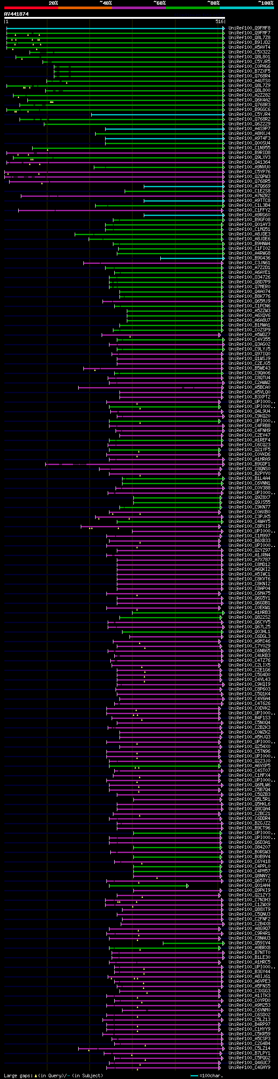Select the UniRef100_C6VNN1 label
This screenshot has height=1079, width=278.
[249, 483]
